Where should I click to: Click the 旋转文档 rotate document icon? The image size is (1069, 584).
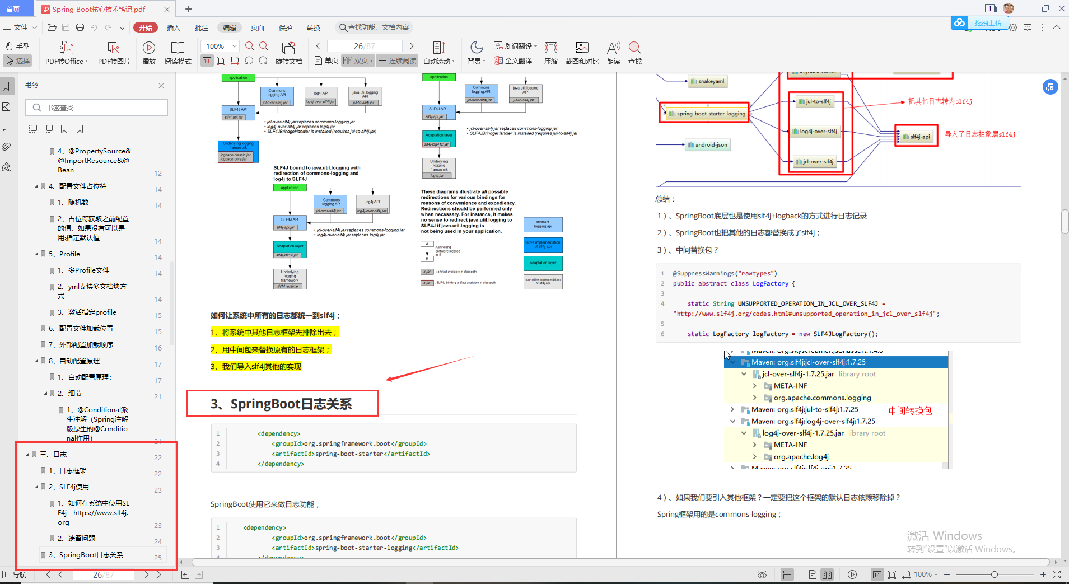(288, 48)
